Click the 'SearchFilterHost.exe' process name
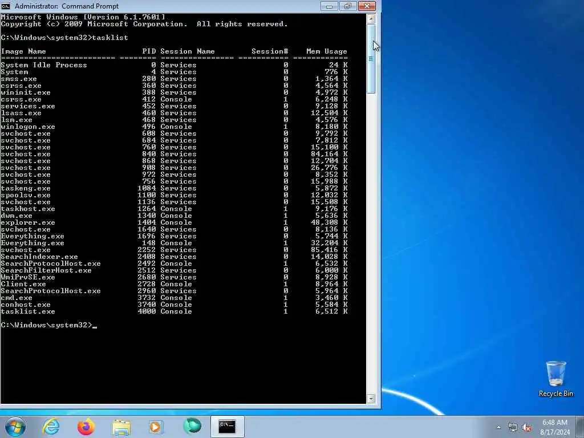 (x=46, y=270)
